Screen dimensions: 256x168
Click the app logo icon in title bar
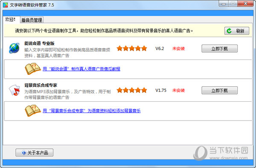[5, 5]
